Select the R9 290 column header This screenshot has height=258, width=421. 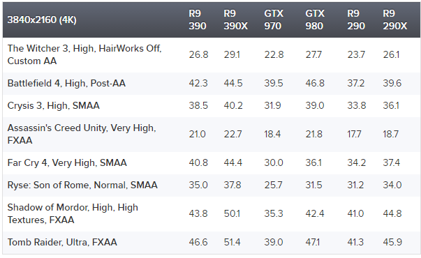(x=356, y=20)
